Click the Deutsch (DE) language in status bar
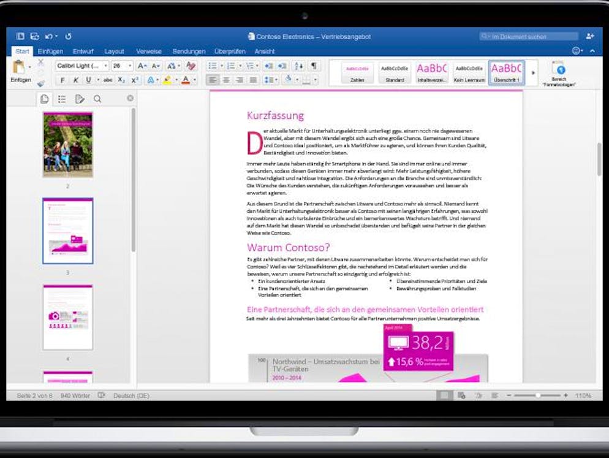The height and width of the screenshot is (458, 609). click(x=131, y=395)
